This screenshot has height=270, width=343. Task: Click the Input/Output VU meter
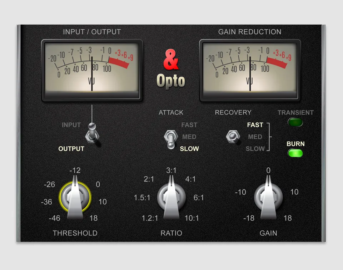pos(92,70)
